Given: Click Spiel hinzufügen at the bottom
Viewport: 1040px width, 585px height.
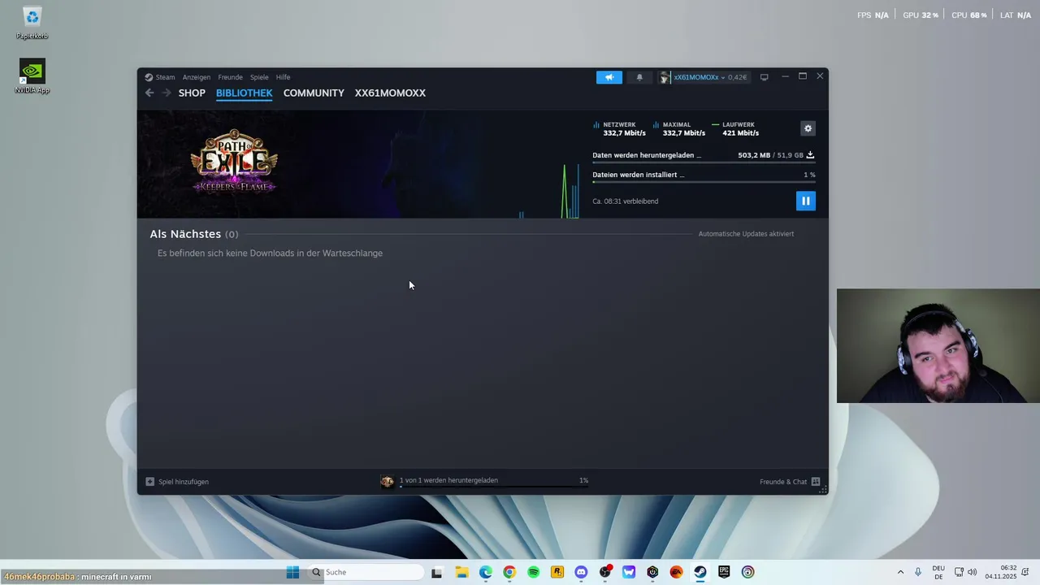Looking at the screenshot, I should pos(177,482).
